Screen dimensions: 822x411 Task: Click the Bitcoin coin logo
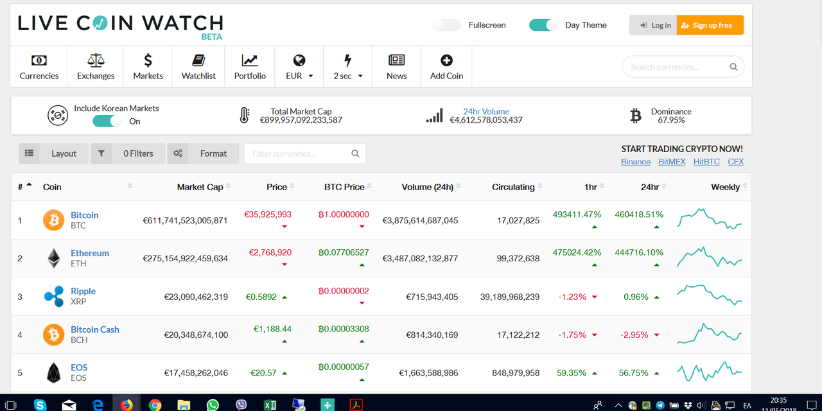53,220
